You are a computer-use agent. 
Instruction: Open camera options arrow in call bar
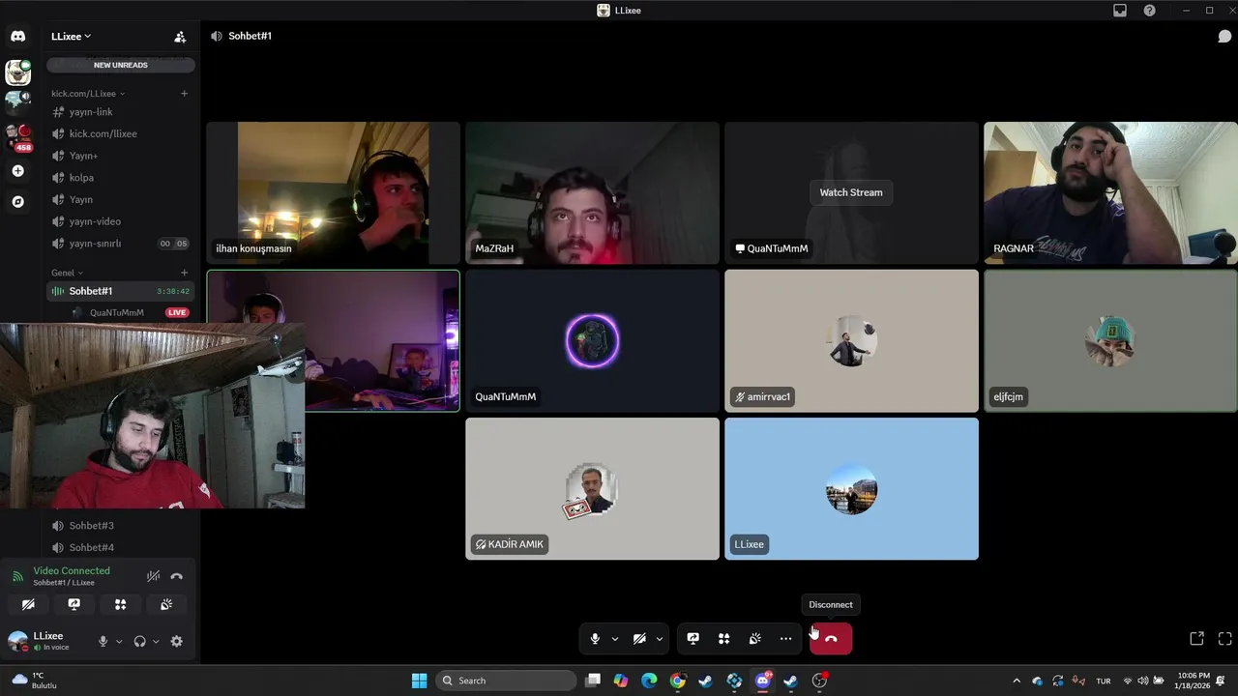660,639
